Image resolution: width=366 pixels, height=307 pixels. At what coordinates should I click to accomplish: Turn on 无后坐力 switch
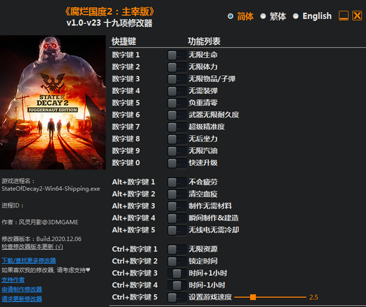177,139
